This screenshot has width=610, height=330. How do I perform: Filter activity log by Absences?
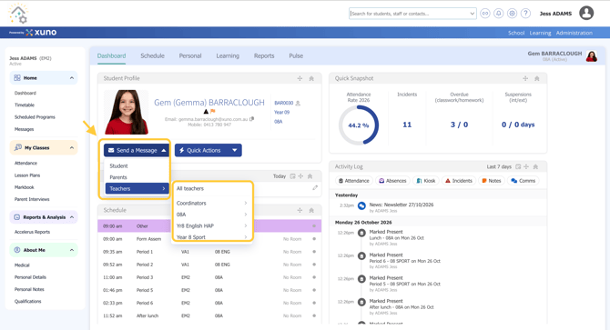coord(392,181)
